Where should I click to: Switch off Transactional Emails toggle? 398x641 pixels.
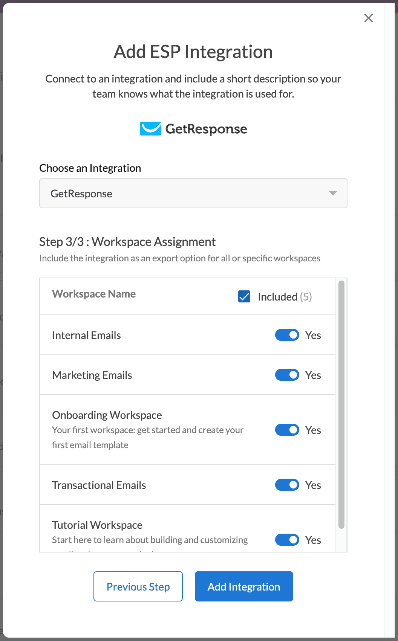[287, 485]
